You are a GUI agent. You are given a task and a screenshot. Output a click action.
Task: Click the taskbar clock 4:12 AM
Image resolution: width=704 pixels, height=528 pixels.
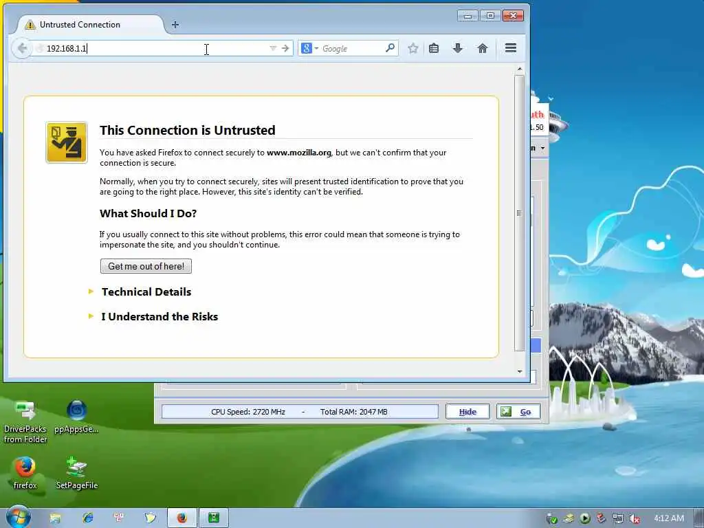pos(668,518)
